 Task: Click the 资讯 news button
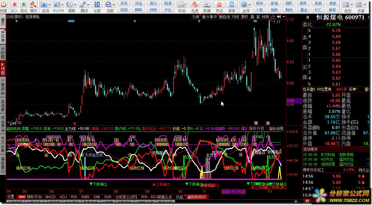pyautogui.click(x=124, y=3)
